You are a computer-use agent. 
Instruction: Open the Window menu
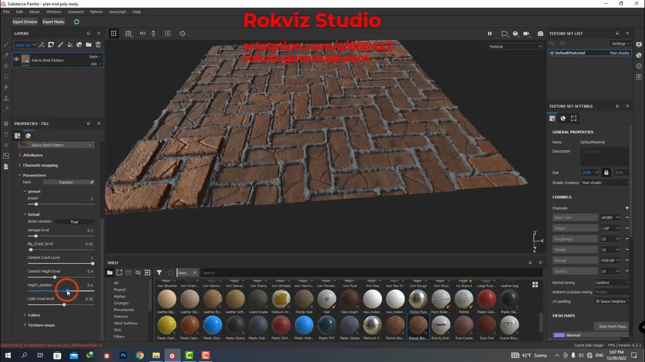pyautogui.click(x=54, y=12)
